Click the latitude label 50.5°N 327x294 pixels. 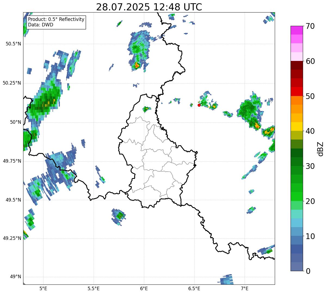click(x=13, y=44)
